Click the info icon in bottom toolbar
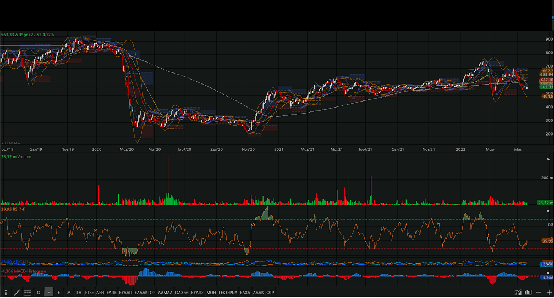 (6, 293)
